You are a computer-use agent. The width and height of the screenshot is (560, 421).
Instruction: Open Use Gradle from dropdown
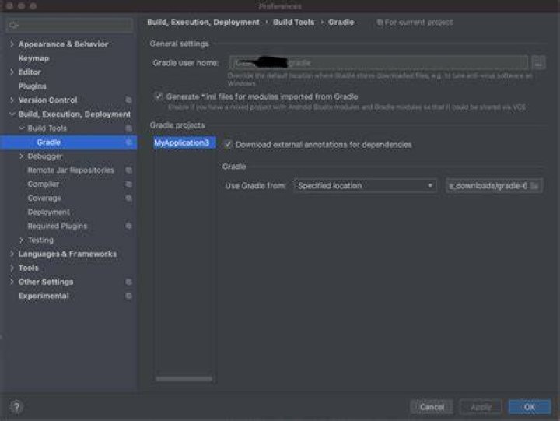[x=365, y=186]
